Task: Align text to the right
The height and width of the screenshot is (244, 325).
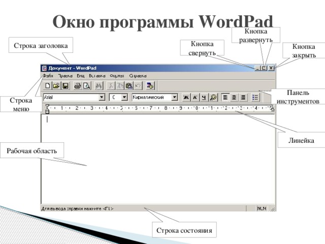Action: pos(243,97)
